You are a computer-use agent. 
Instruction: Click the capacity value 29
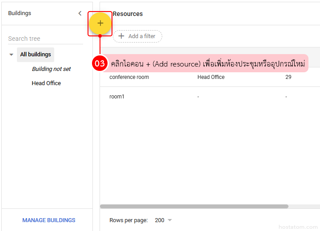[288, 77]
